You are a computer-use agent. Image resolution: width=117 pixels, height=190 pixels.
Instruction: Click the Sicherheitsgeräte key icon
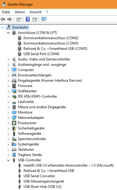click(x=14, y=128)
